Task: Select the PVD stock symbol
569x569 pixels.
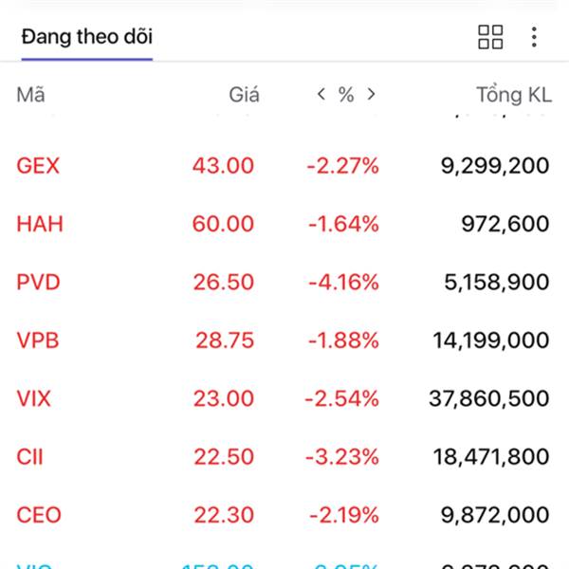Action: [38, 283]
